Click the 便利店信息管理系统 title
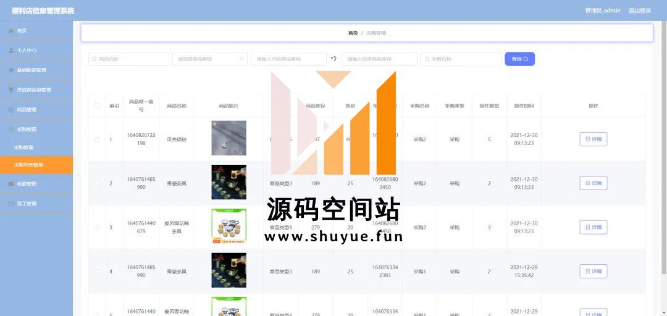This screenshot has width=667, height=316. [43, 10]
